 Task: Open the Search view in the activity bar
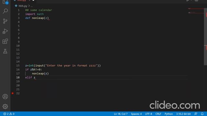[5, 11]
